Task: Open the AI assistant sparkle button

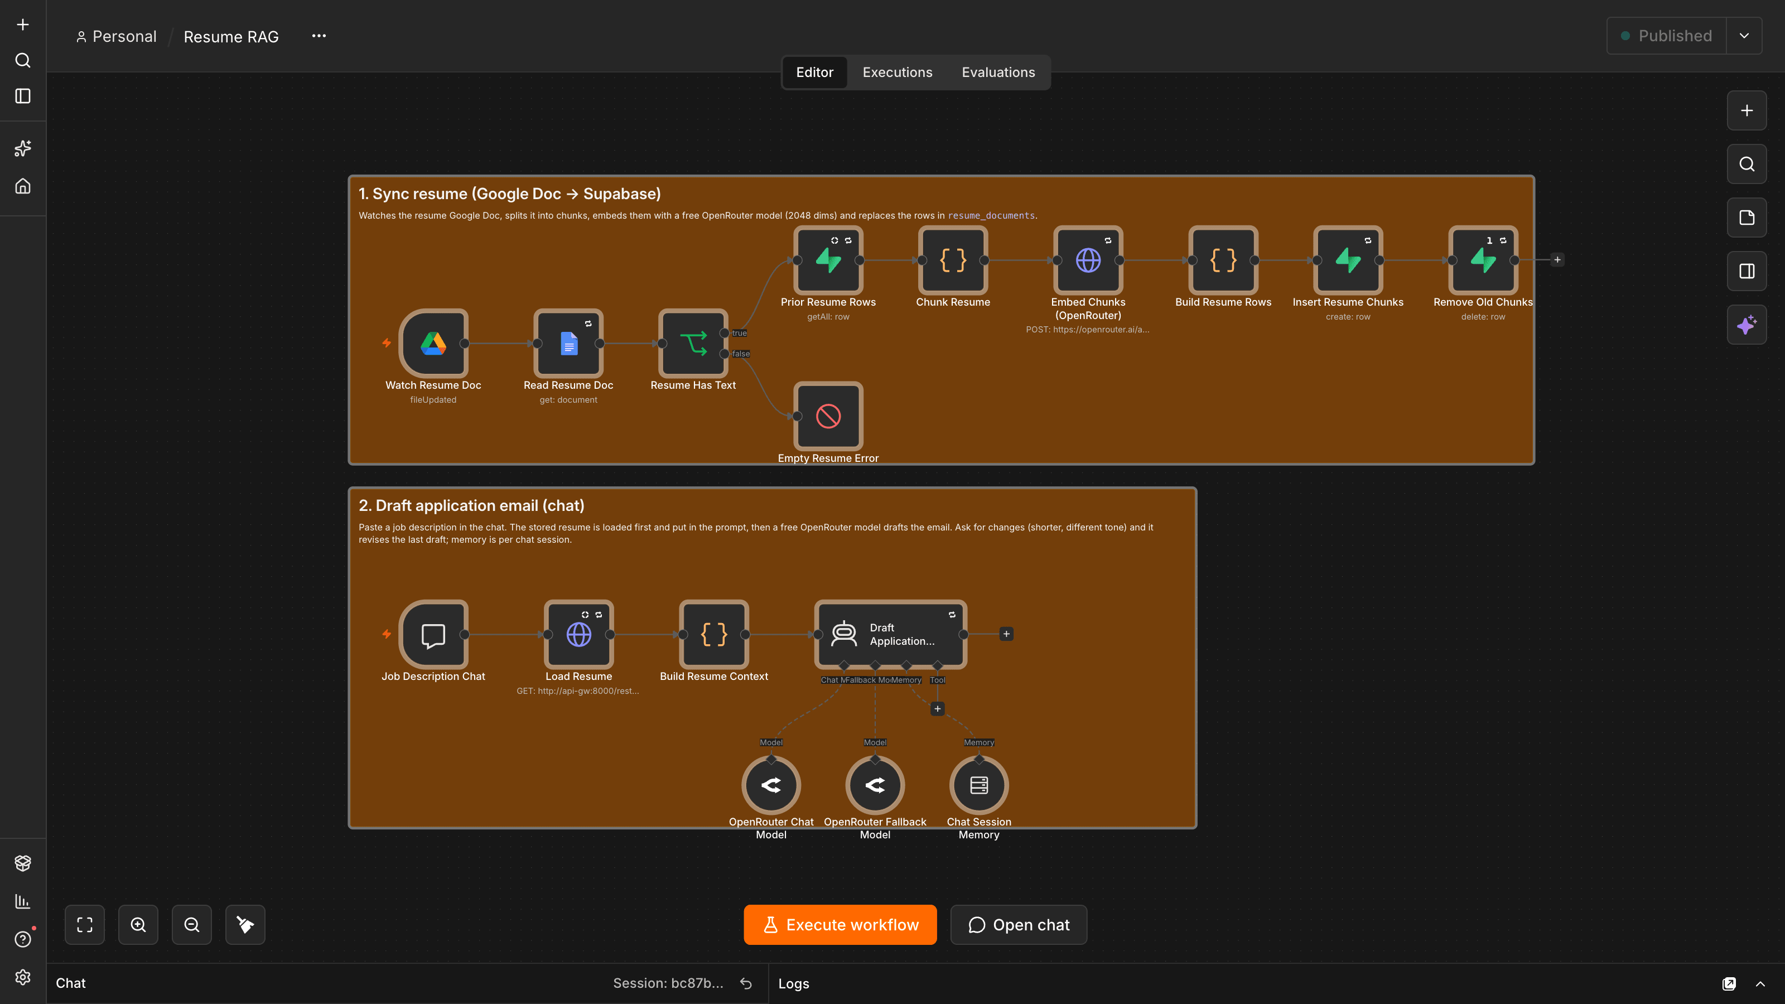Action: coord(1747,325)
